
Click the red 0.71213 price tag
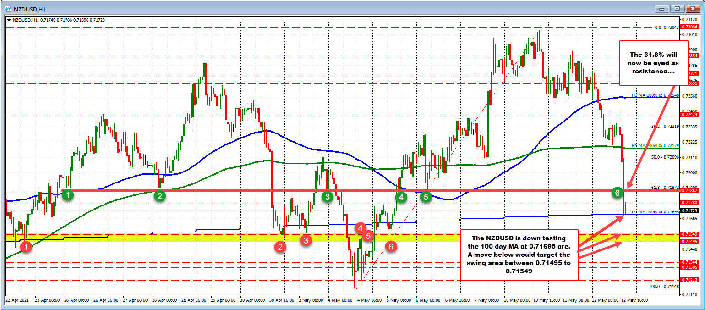689,280
